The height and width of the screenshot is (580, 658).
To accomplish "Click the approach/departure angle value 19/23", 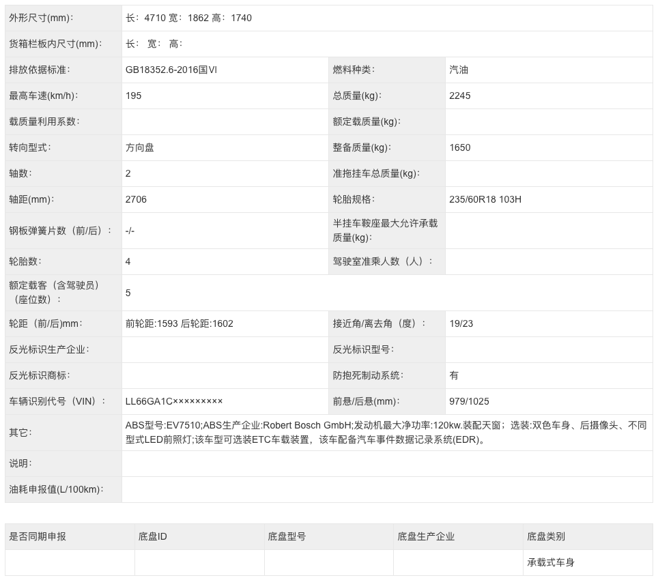I will pos(461,323).
